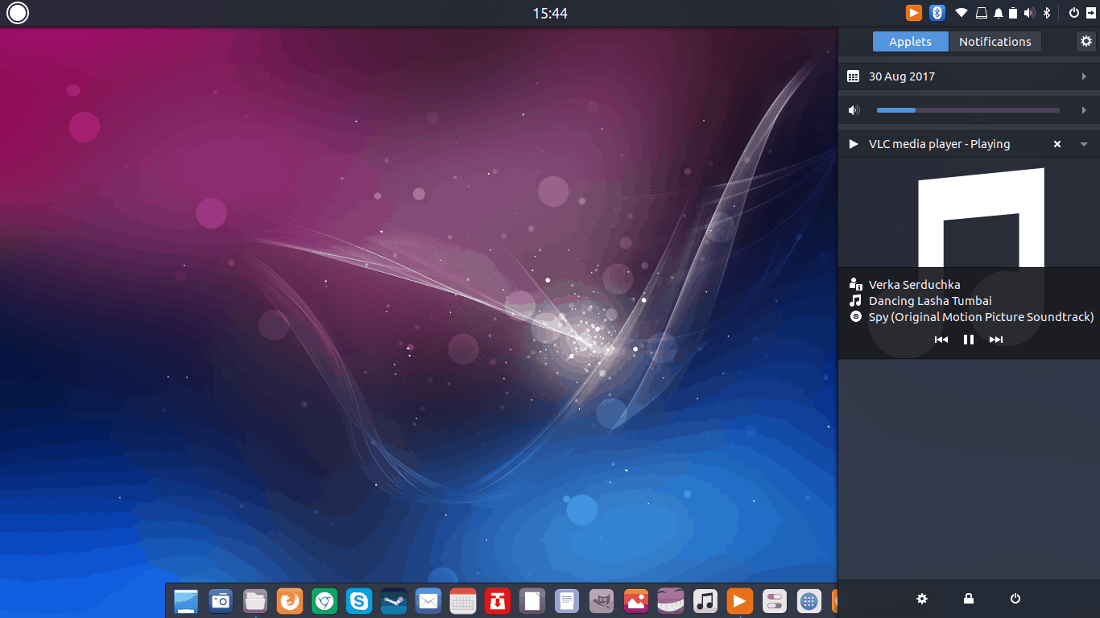Open Firefox from the dock
The image size is (1100, 618).
[289, 600]
